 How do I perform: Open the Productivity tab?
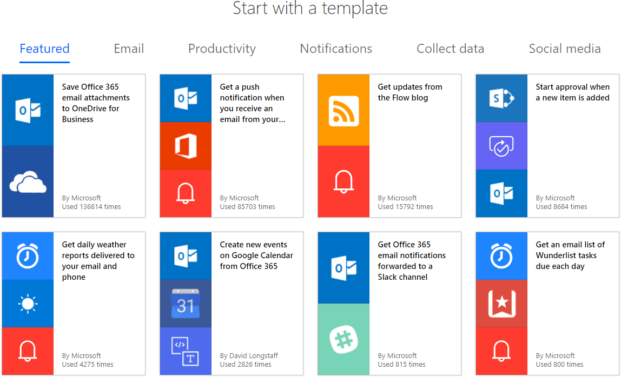222,49
